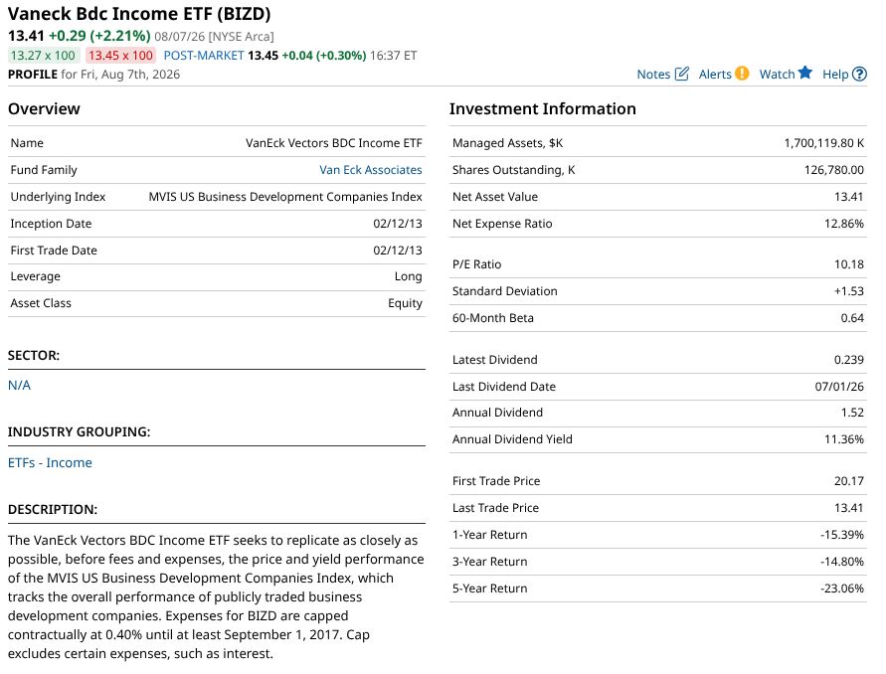Click the Watch star icon
This screenshot has height=674, width=886.
805,73
